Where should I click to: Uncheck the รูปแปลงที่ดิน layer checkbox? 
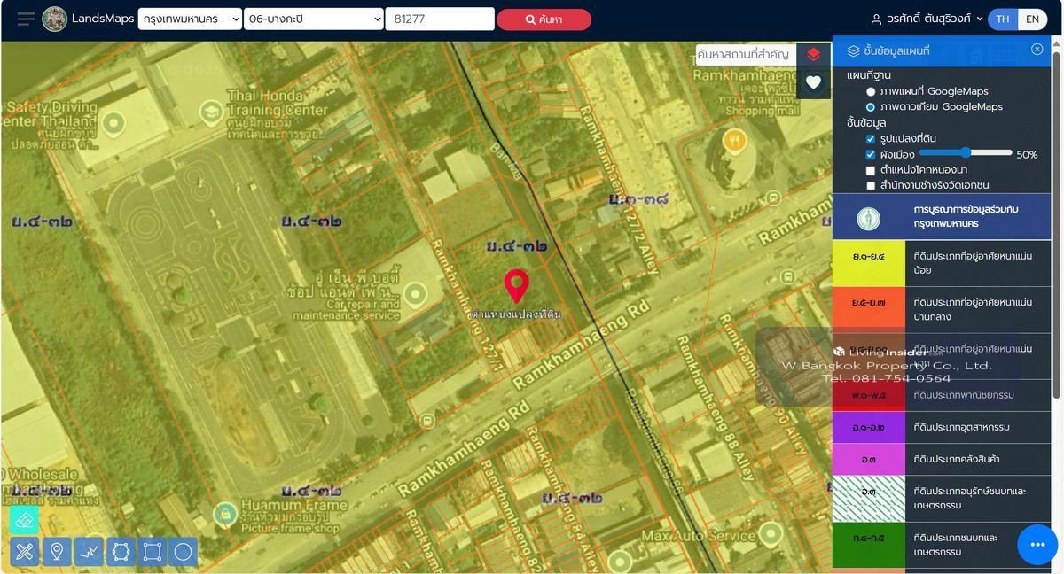(x=871, y=139)
